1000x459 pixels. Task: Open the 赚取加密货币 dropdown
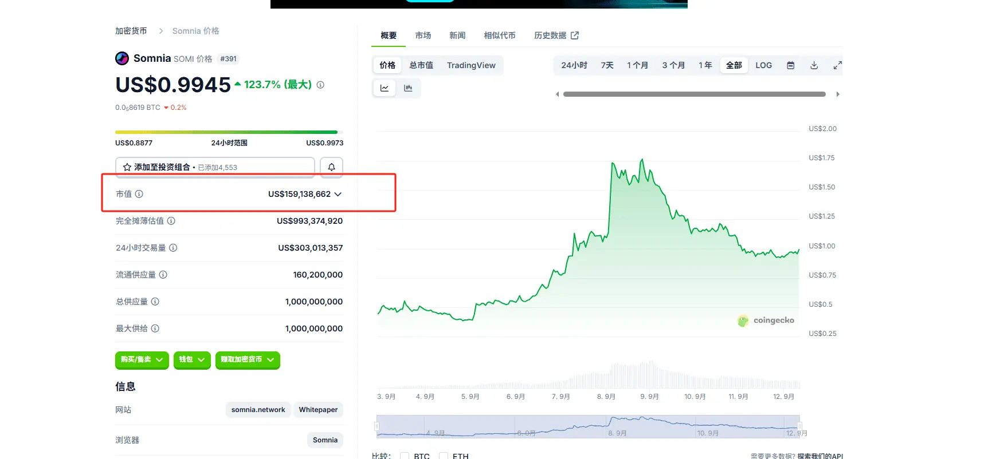(x=248, y=360)
